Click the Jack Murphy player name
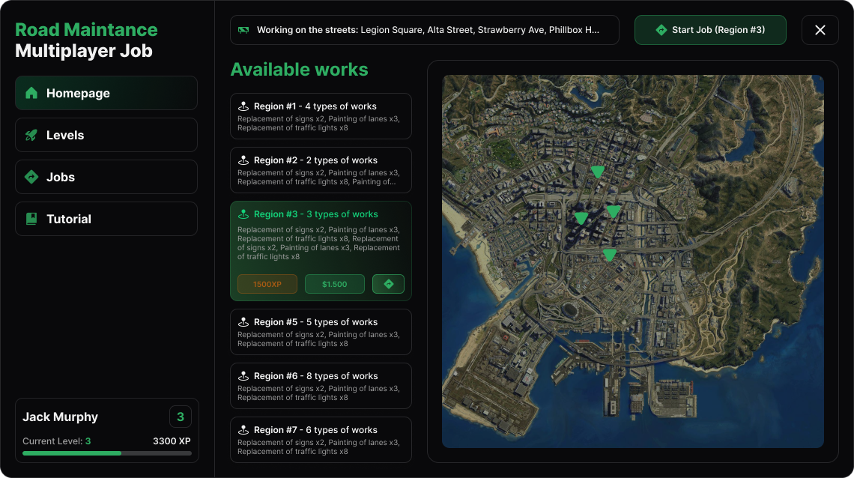Viewport: 854px width, 478px height. coord(61,417)
